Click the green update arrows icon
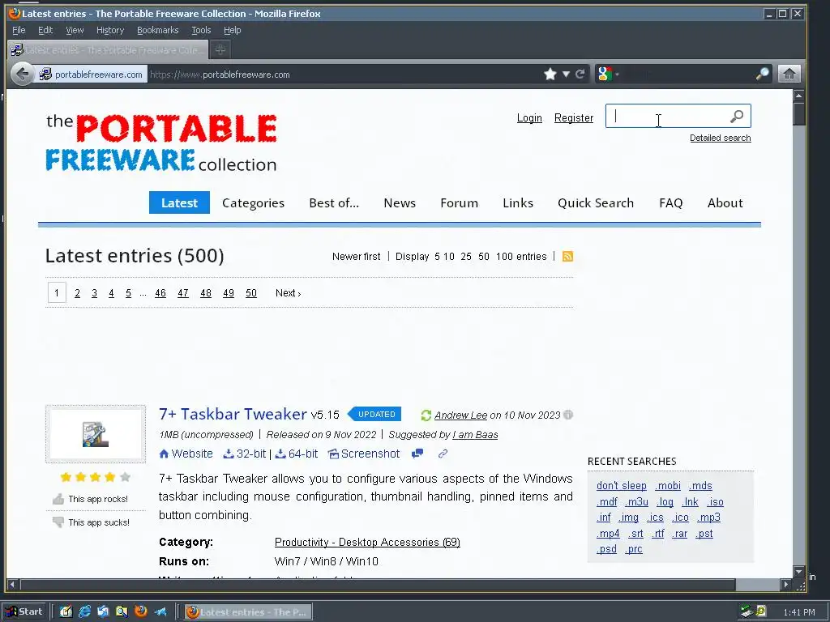This screenshot has width=830, height=622. pyautogui.click(x=426, y=415)
